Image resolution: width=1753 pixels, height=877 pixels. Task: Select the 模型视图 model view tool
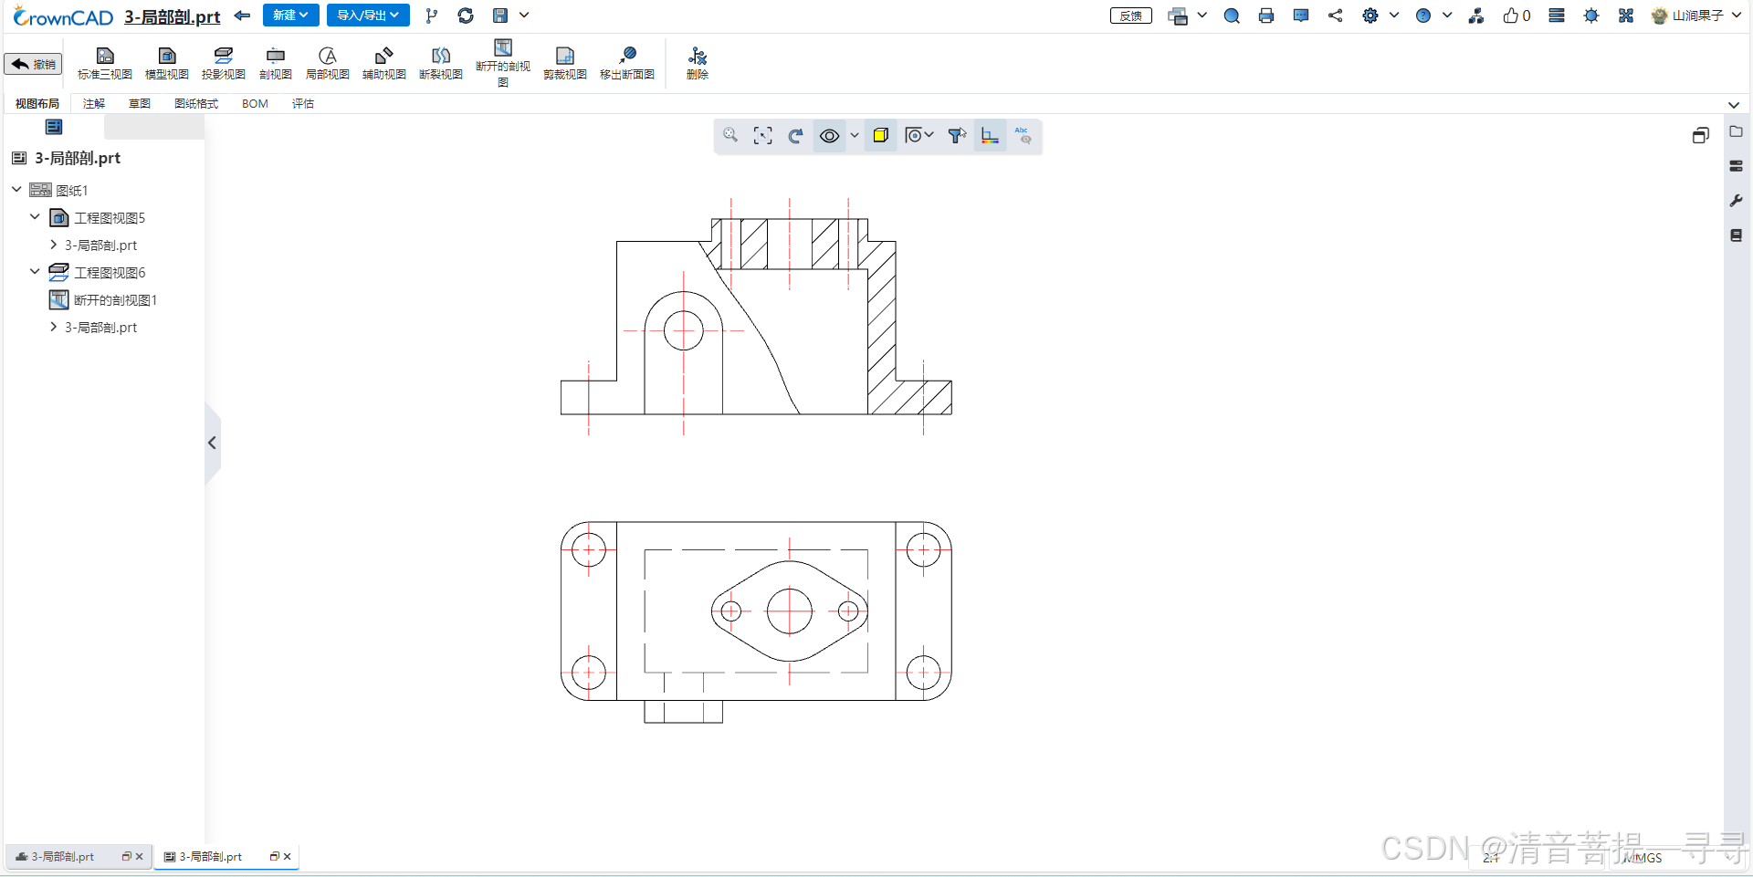(x=167, y=64)
